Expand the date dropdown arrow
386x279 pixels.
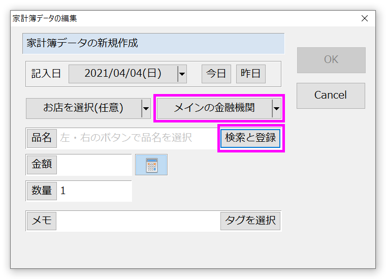[182, 74]
